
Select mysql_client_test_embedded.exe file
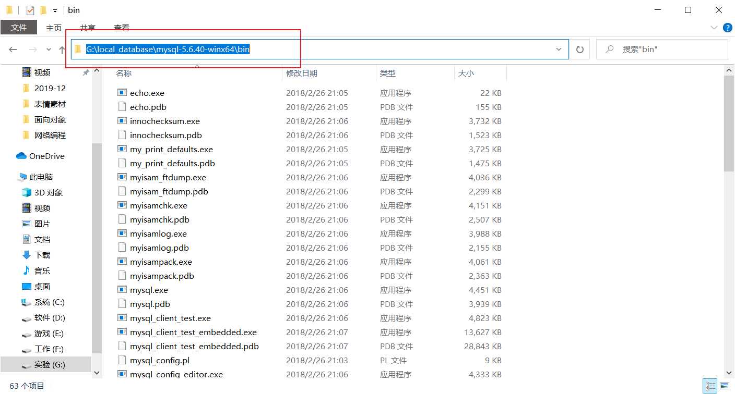click(193, 332)
